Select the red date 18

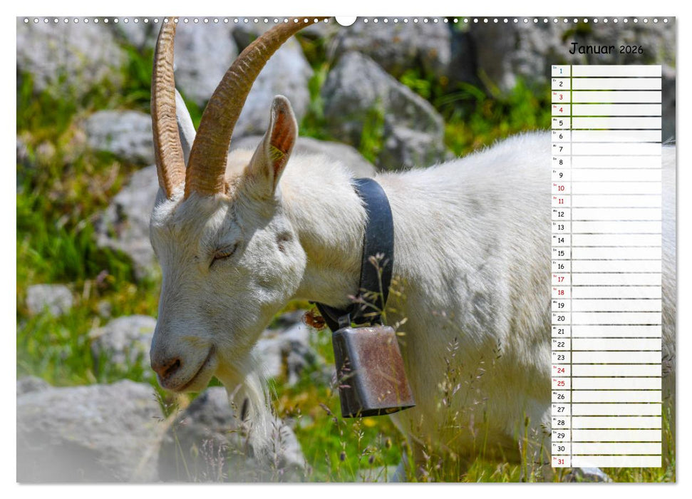(x=562, y=292)
